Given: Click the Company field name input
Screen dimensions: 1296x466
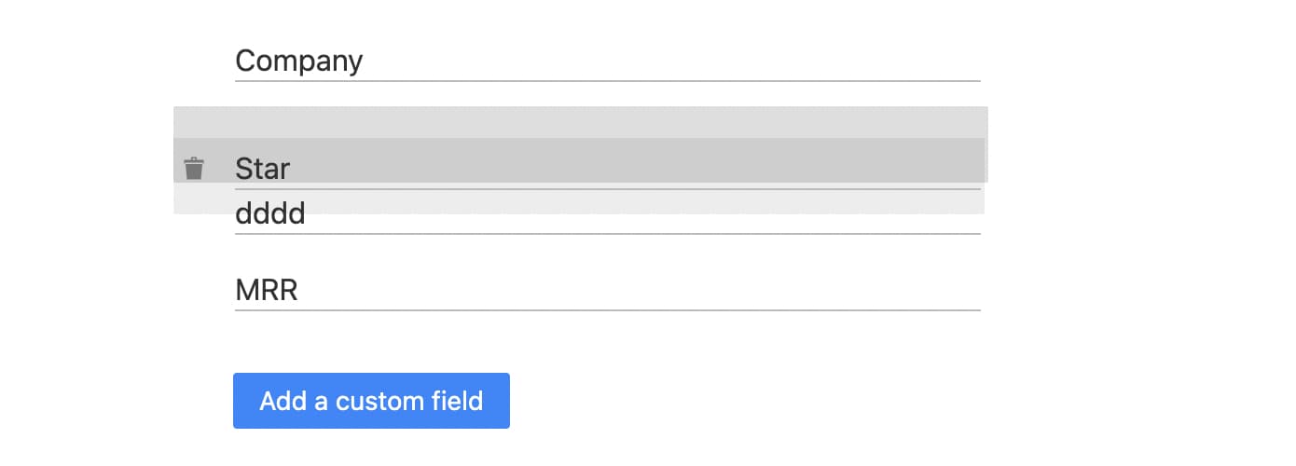Looking at the screenshot, I should tap(607, 62).
